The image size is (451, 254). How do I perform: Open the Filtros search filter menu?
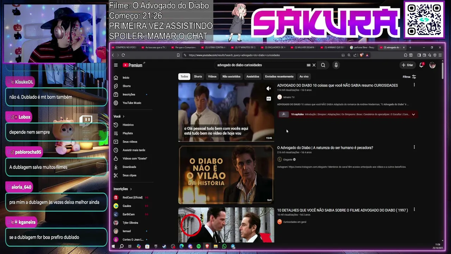pos(409,77)
